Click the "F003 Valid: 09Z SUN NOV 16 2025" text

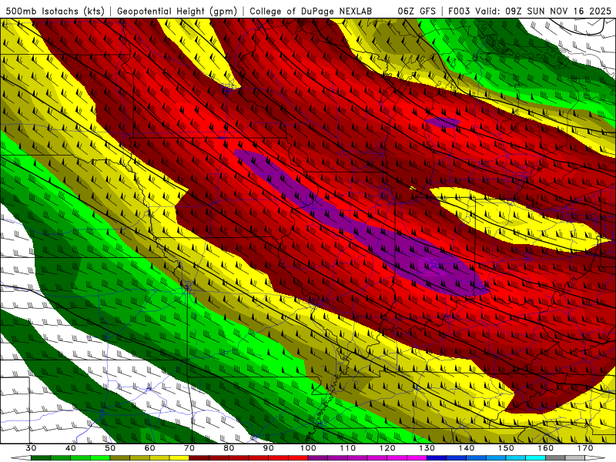(530, 11)
